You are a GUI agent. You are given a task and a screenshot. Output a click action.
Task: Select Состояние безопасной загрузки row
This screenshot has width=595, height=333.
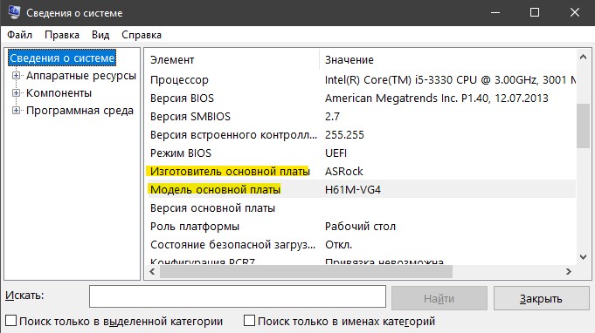coord(361,244)
